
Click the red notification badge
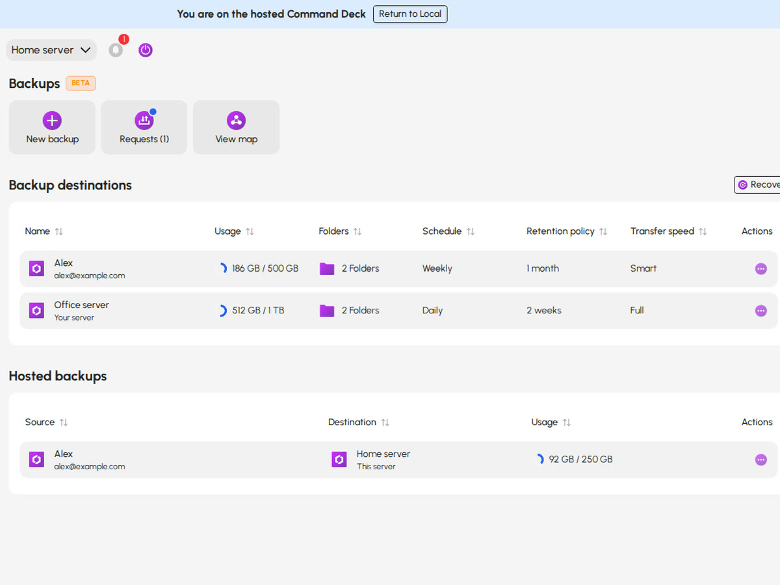(123, 40)
